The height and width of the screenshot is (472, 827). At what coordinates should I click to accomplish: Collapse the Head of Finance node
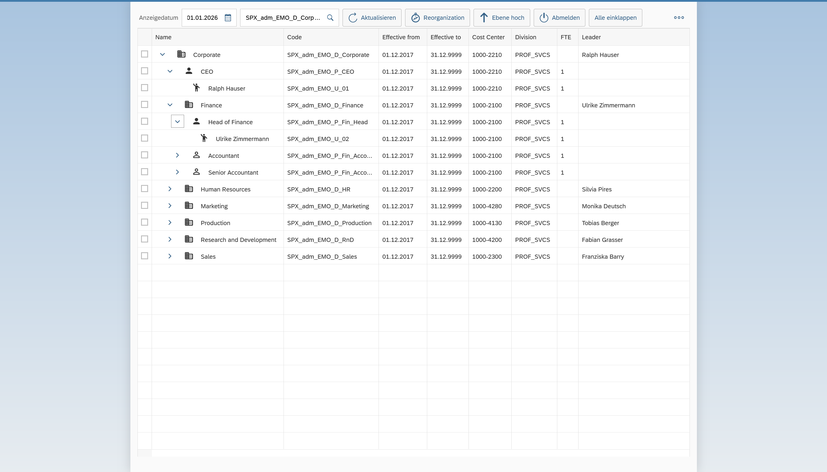(177, 122)
